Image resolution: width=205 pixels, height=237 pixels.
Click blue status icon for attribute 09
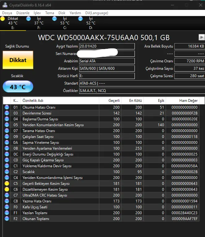(7, 136)
